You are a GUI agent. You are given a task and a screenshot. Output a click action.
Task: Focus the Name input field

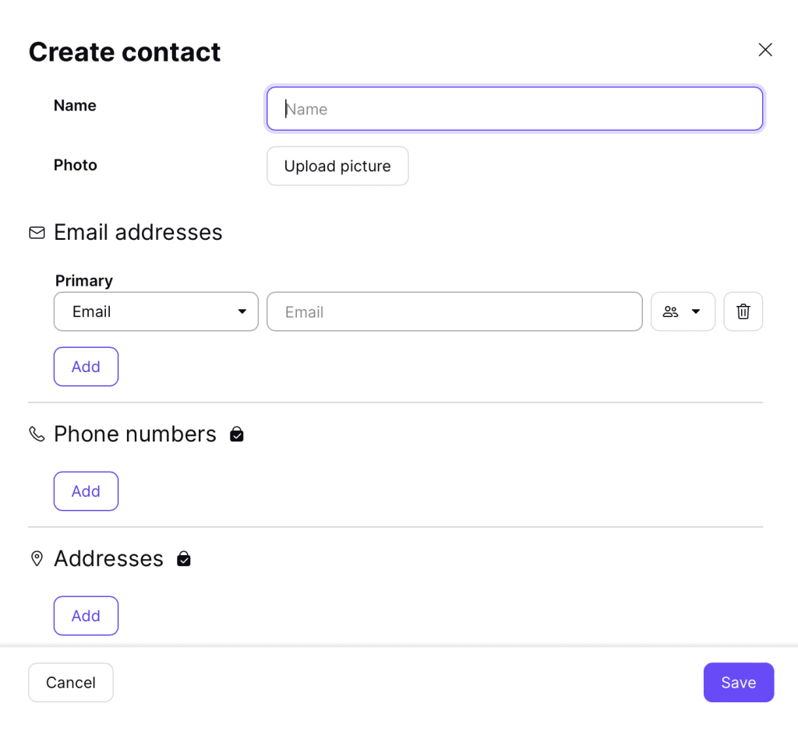click(x=514, y=109)
